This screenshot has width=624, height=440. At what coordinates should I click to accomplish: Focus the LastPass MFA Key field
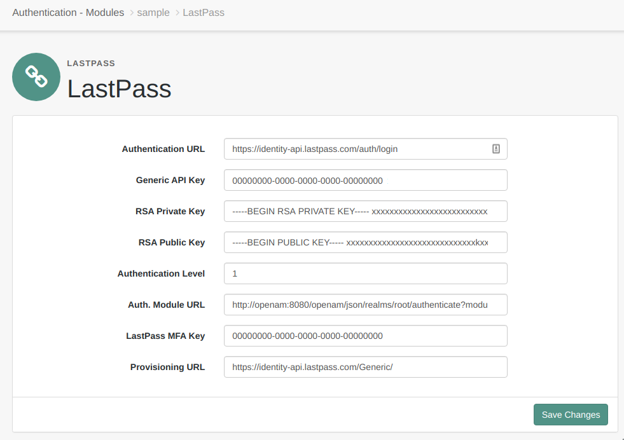pos(365,336)
